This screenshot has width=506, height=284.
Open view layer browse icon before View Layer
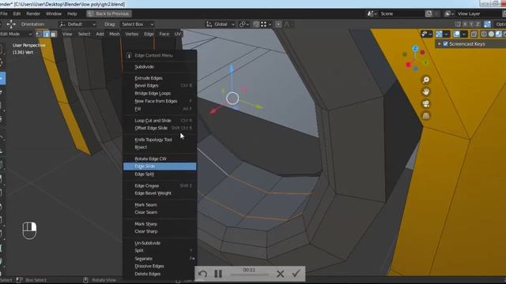449,13
